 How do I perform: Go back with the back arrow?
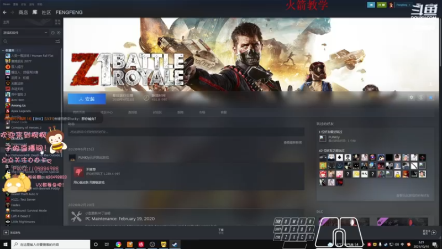tap(4, 12)
